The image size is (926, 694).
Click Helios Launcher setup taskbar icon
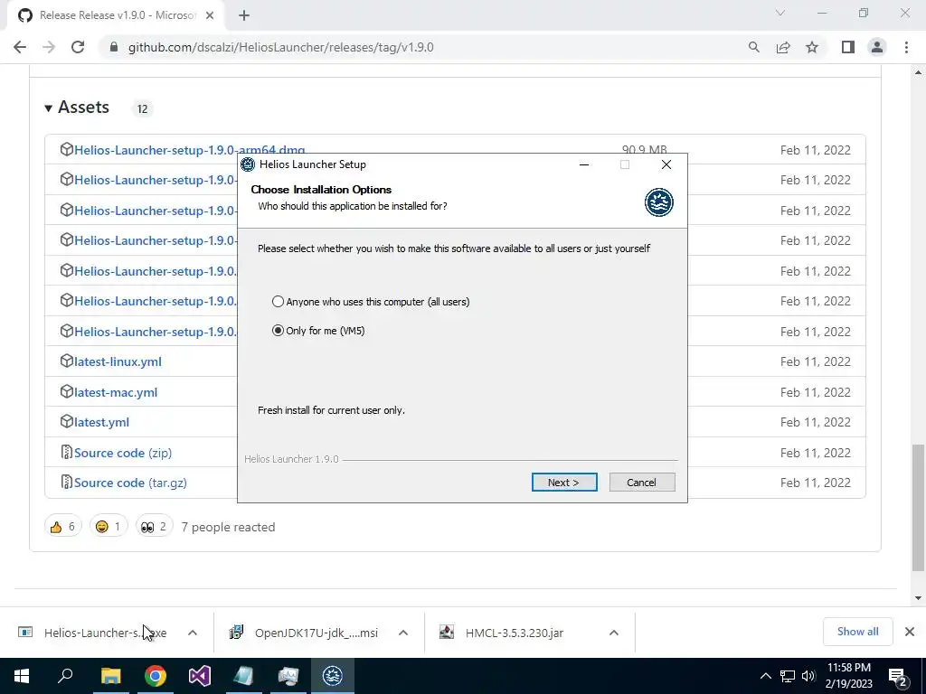pos(333,676)
